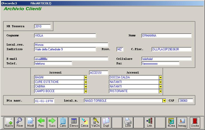This screenshot has height=130, width=205.
Task: Expand the CURE ESTETICHE dropdown arrow
Action: point(86,82)
